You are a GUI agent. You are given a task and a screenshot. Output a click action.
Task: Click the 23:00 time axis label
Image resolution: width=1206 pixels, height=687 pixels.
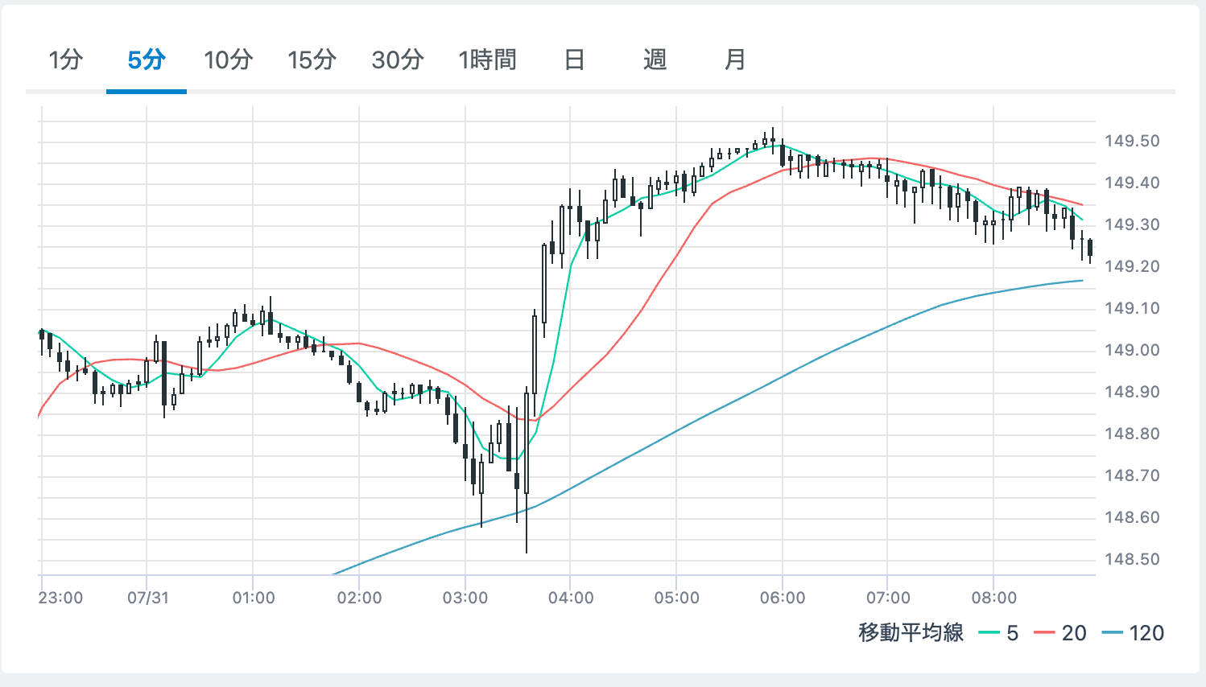pyautogui.click(x=60, y=598)
